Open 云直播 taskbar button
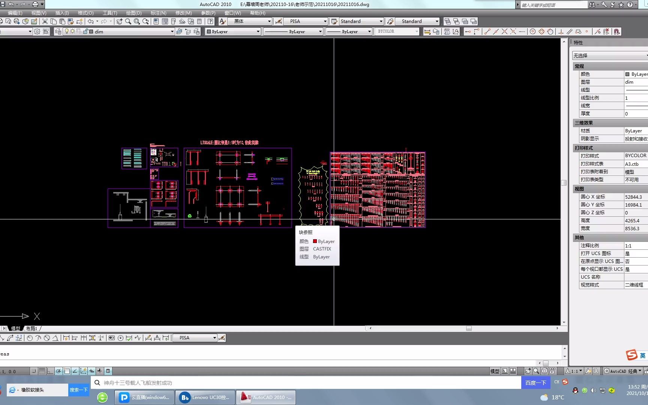The height and width of the screenshot is (405, 648). (x=144, y=397)
